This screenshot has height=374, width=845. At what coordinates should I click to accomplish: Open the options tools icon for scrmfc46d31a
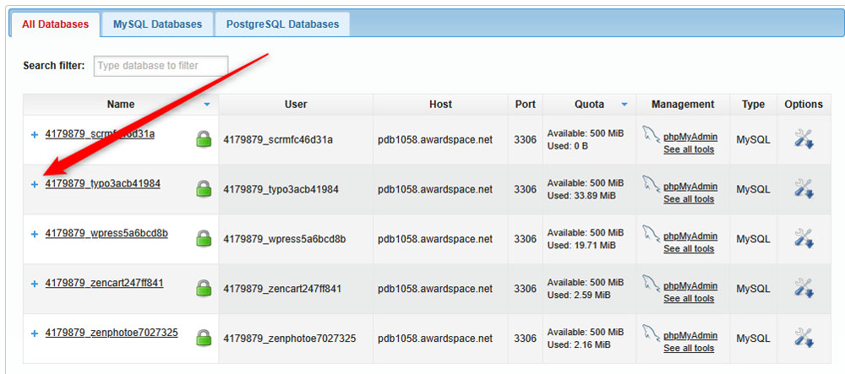pos(804,139)
